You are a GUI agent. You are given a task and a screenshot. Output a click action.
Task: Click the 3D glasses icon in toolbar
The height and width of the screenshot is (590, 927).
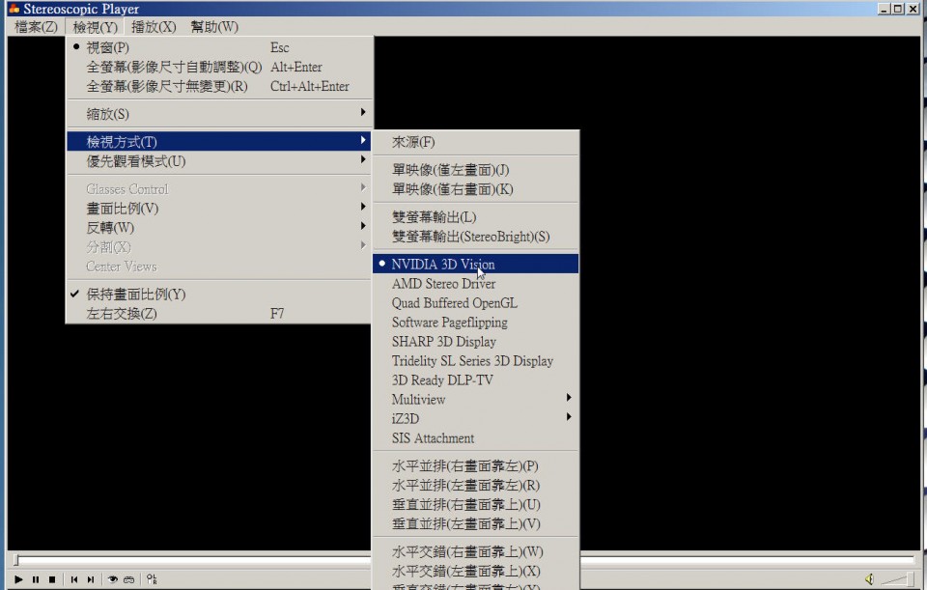coord(128,579)
